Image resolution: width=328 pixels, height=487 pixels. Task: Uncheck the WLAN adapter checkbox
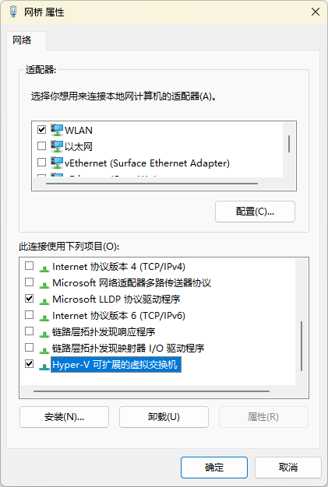coord(41,129)
